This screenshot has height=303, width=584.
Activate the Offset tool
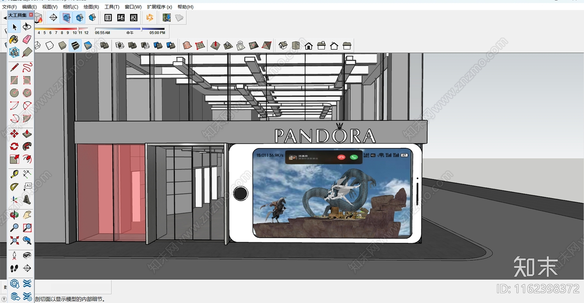coord(27,159)
